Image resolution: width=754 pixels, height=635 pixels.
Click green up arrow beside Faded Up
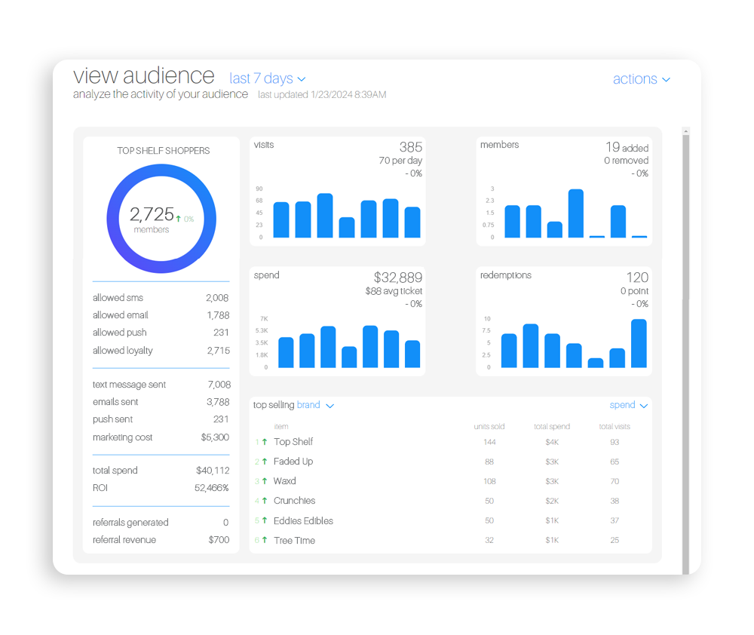click(x=265, y=462)
